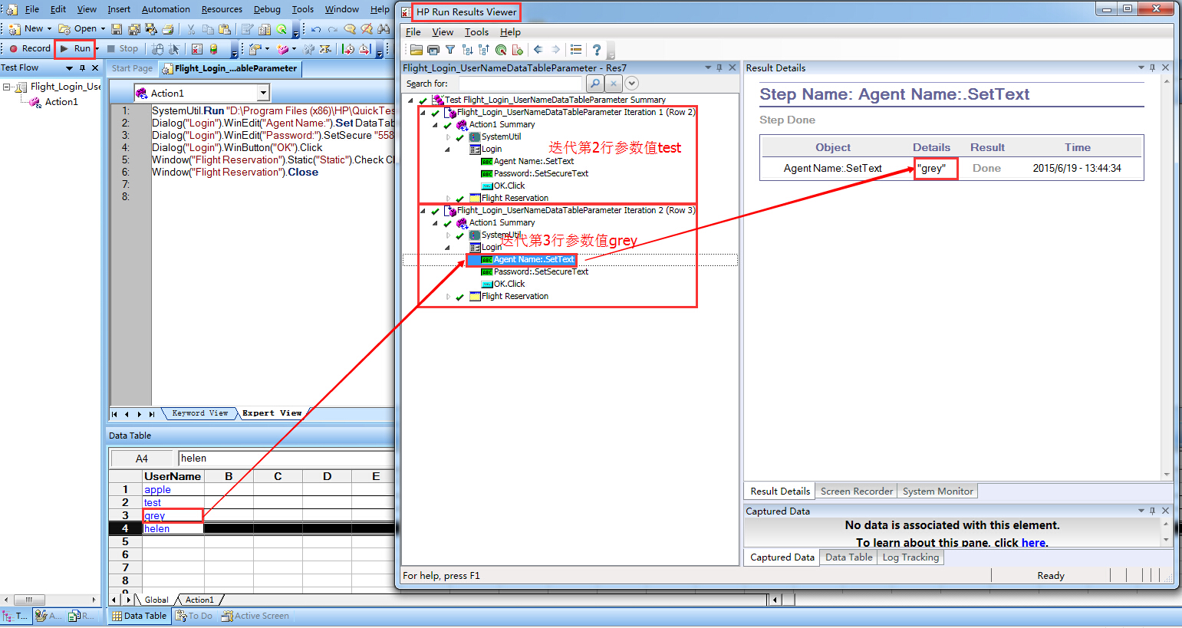Click the back arrow in Results Viewer toolbar
This screenshot has width=1182, height=628.
[x=538, y=50]
